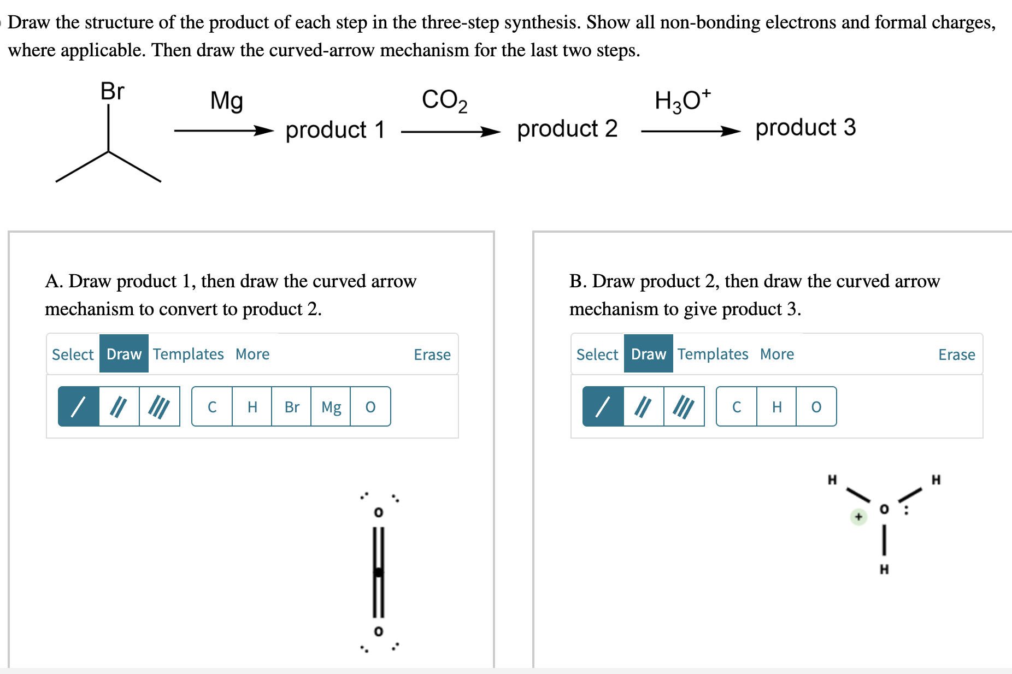
Task: Toggle Draw mode in panel B
Action: point(648,354)
